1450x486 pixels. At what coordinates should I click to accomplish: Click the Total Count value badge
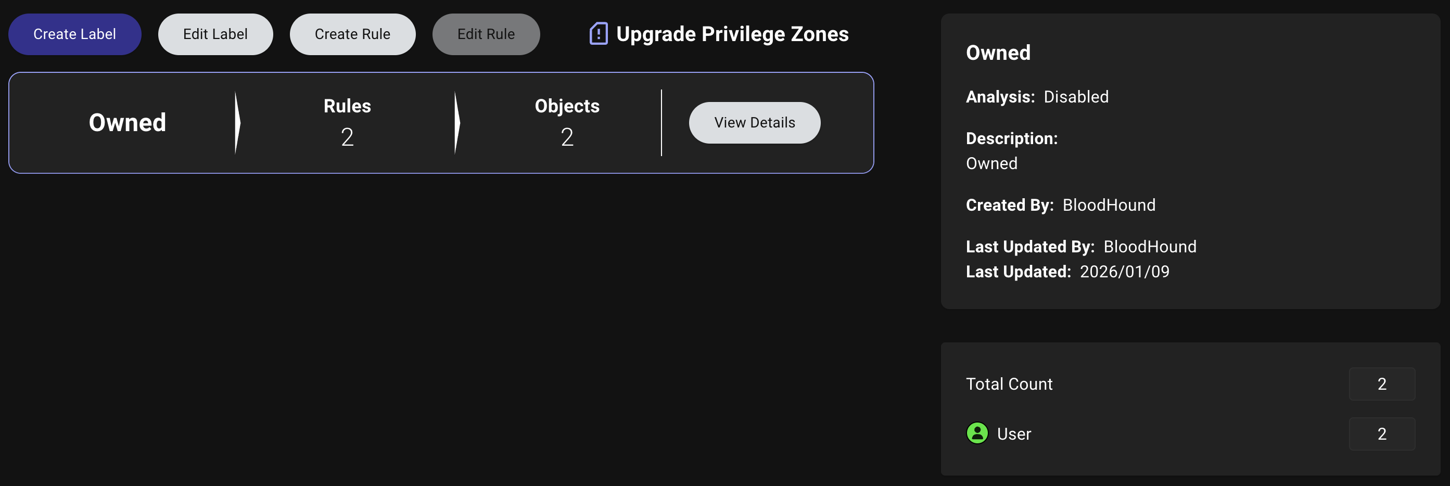[1382, 383]
